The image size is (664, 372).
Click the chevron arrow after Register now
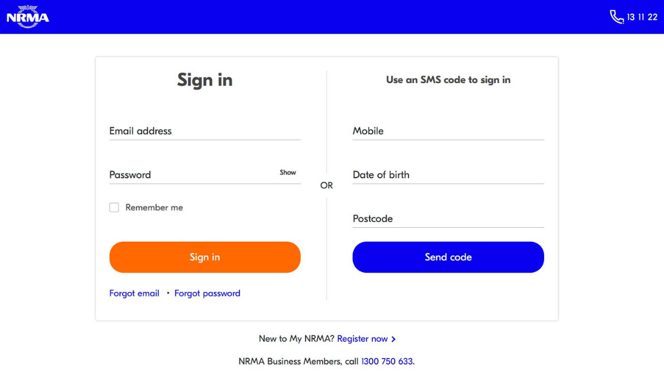(393, 339)
